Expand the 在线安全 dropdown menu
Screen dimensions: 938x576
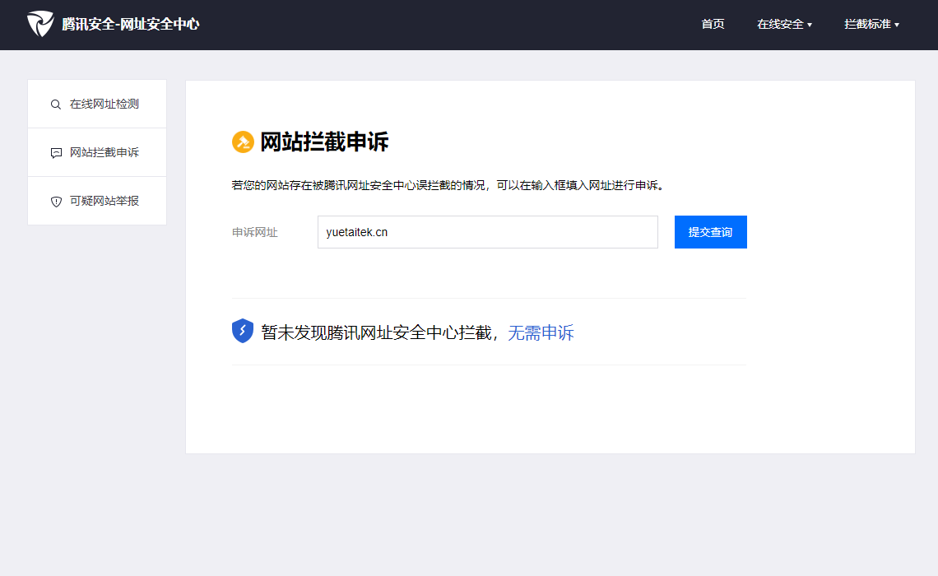784,24
